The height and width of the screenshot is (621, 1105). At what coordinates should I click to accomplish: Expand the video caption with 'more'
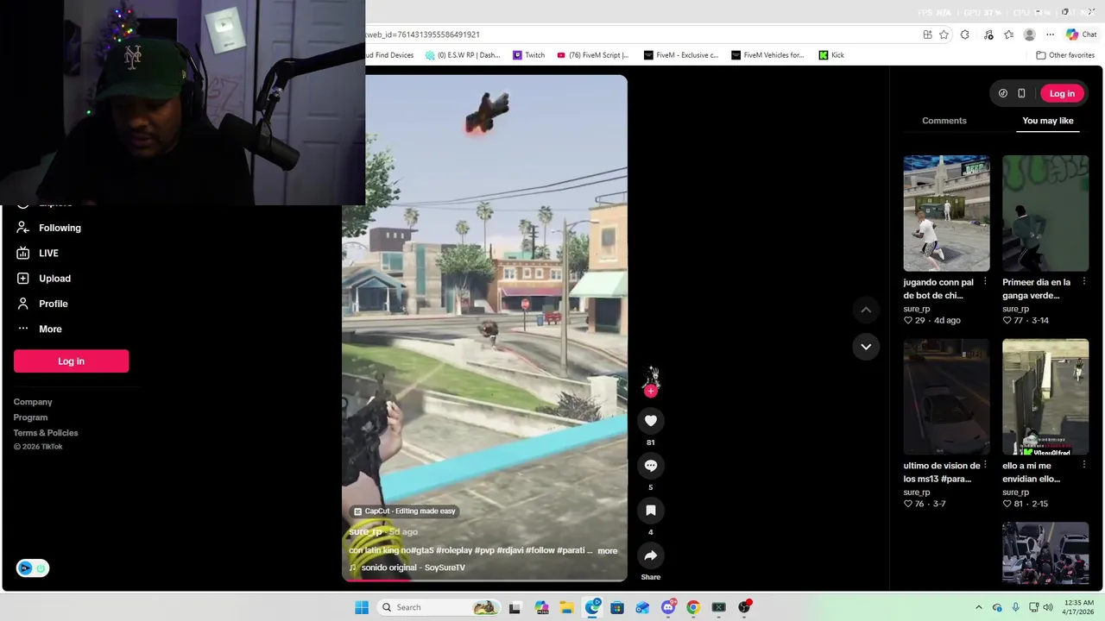pyautogui.click(x=608, y=550)
